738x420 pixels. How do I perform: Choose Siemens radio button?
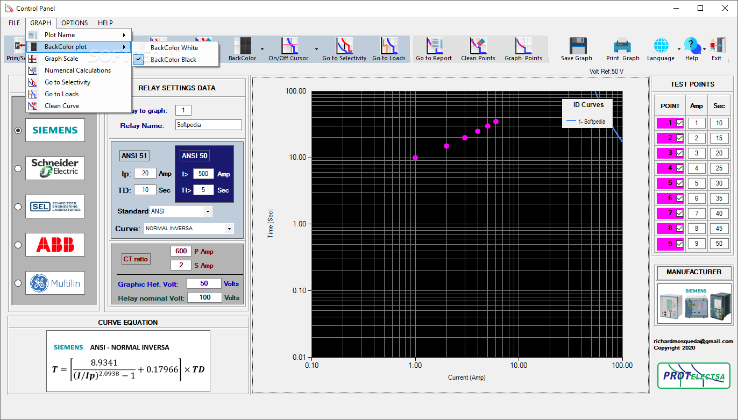[18, 130]
